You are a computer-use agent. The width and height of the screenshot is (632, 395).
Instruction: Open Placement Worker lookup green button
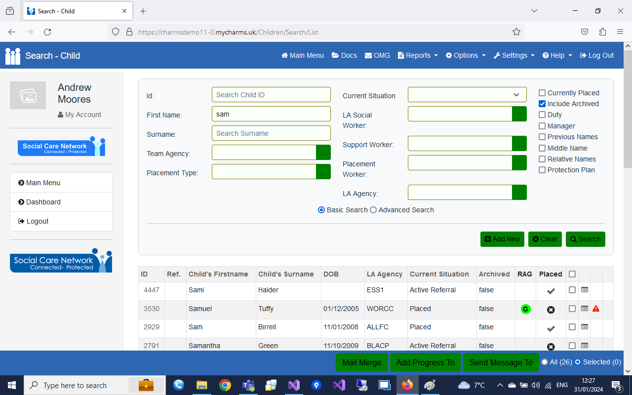click(x=519, y=163)
